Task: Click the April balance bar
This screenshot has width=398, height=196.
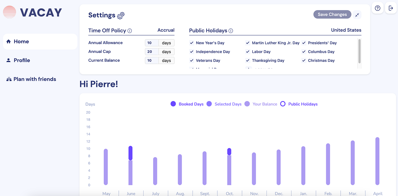Action: pyautogui.click(x=377, y=161)
